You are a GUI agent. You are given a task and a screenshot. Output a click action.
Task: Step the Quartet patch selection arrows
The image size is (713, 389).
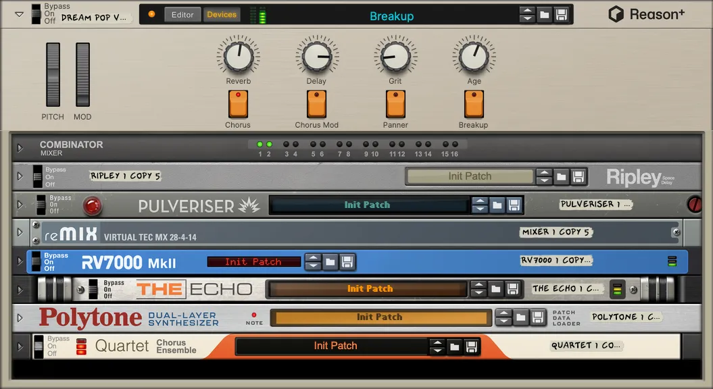437,347
